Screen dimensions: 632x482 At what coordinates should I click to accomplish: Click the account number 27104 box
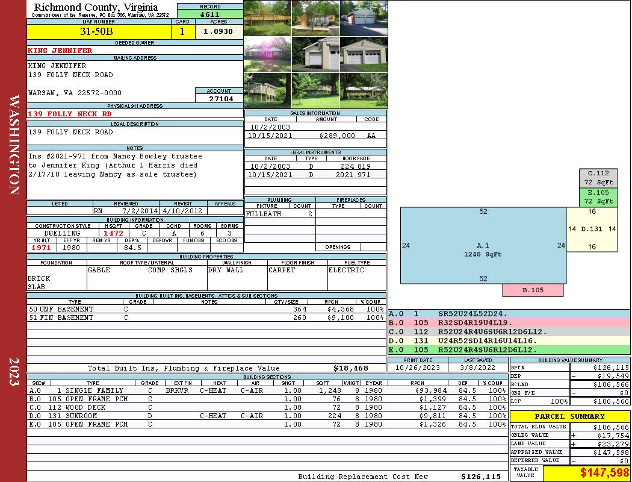point(219,99)
